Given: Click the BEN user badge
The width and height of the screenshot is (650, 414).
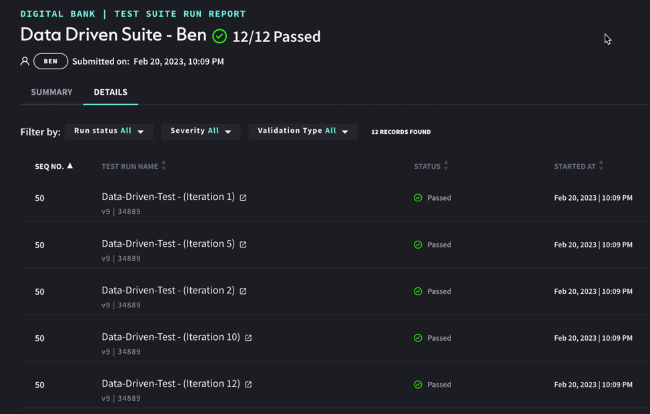Looking at the screenshot, I should pyautogui.click(x=50, y=61).
